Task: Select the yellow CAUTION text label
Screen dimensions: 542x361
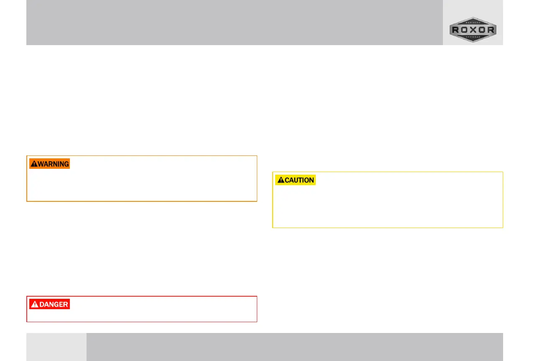Action: click(x=295, y=180)
